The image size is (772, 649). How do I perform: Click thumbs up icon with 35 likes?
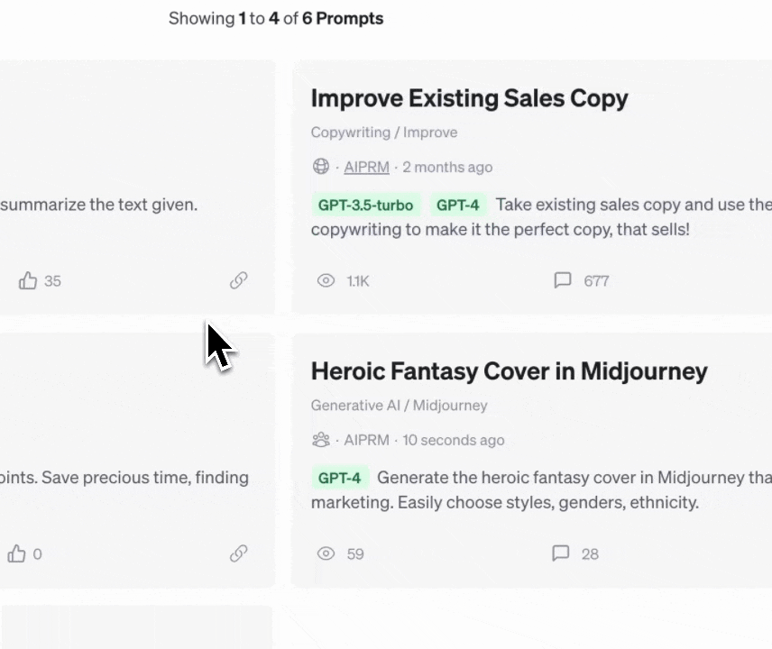click(x=28, y=280)
